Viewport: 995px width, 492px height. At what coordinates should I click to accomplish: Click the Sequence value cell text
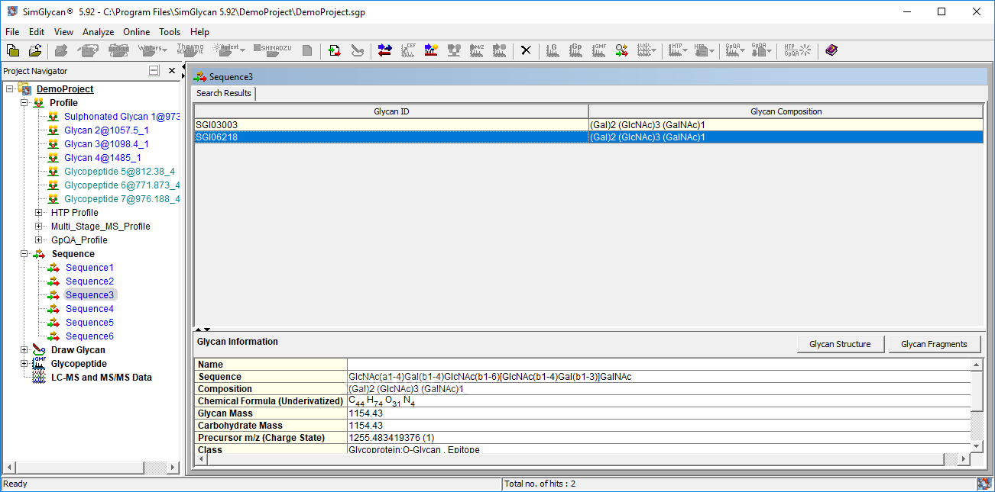[x=490, y=377]
